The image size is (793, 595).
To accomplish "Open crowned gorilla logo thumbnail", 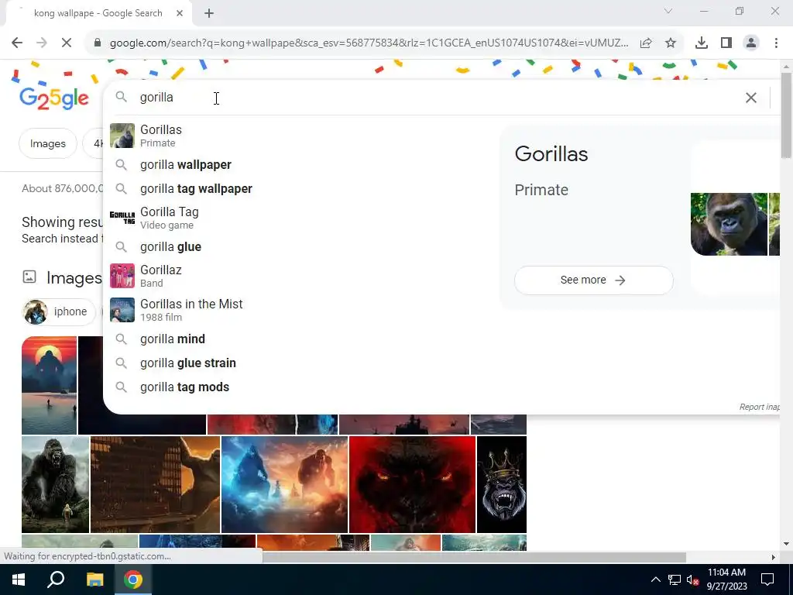I will coord(502,484).
